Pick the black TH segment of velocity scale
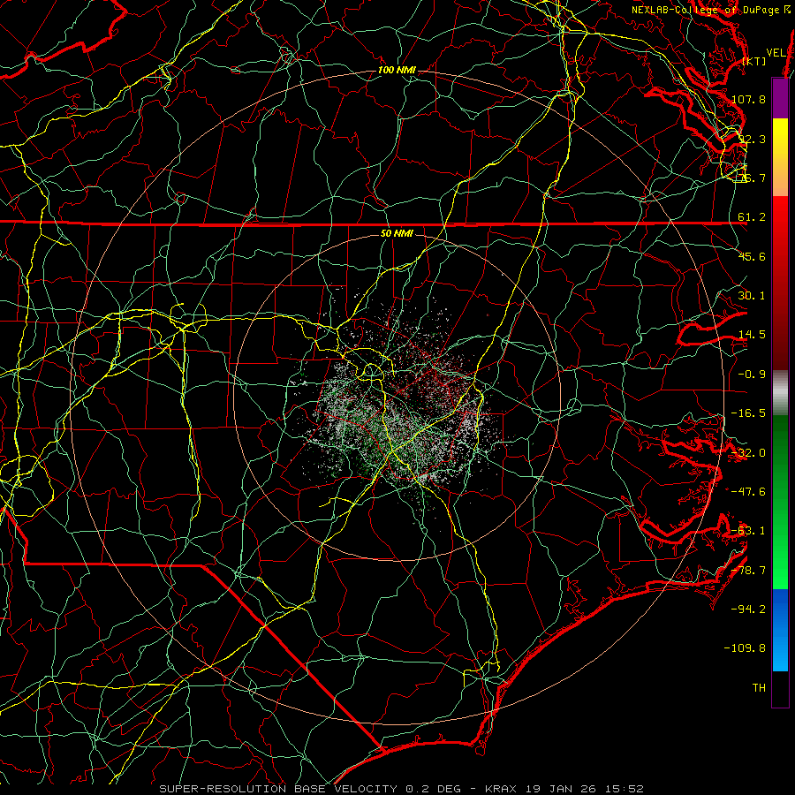Viewport: 795px width, 795px height. tap(780, 688)
